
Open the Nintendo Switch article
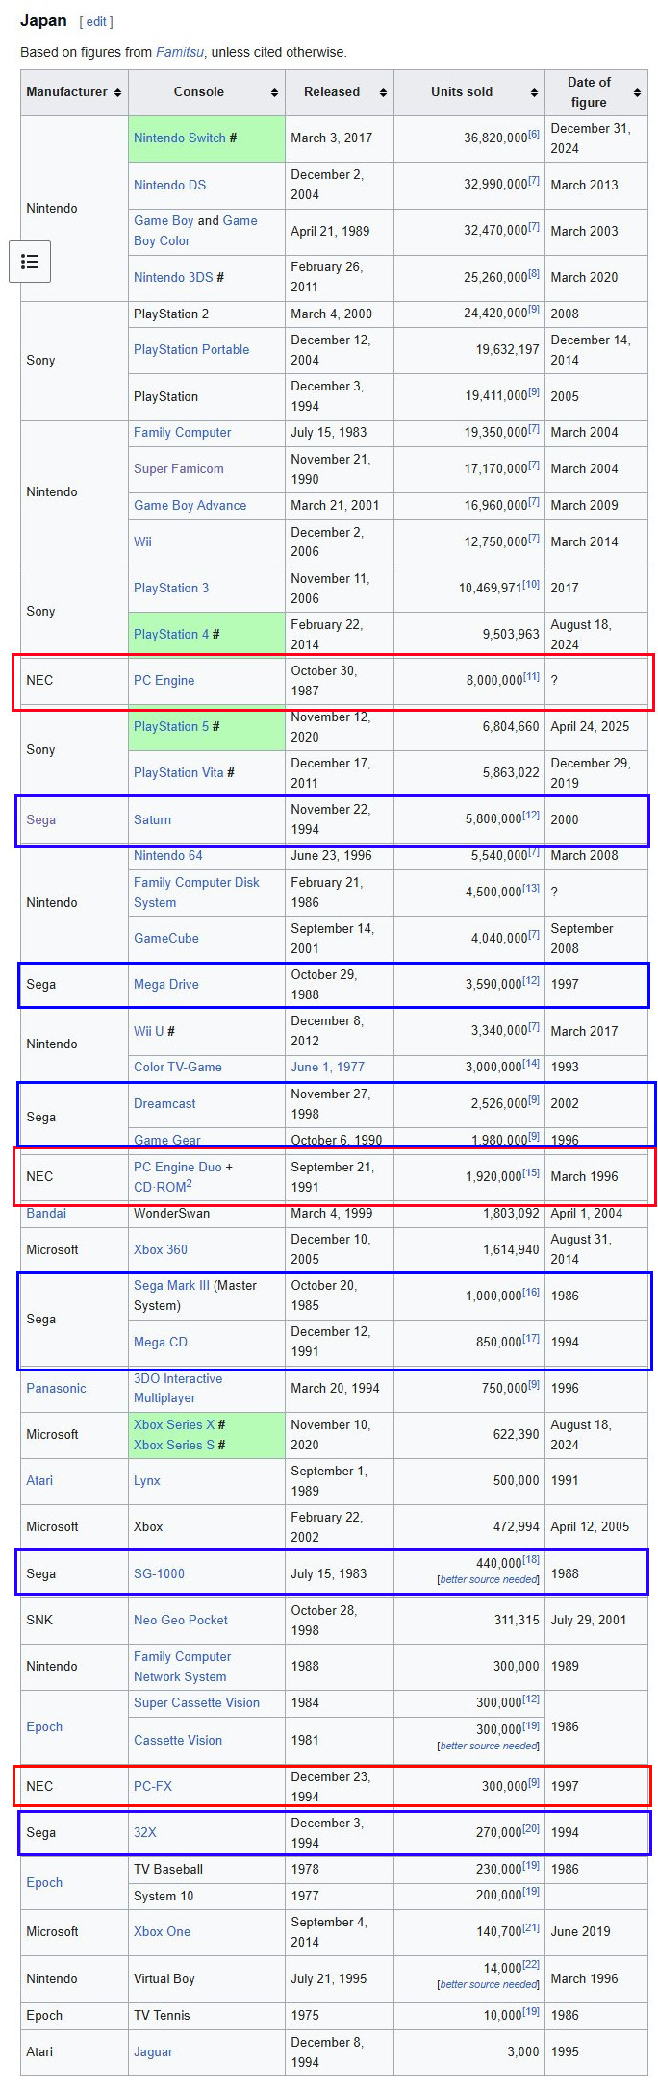180,138
